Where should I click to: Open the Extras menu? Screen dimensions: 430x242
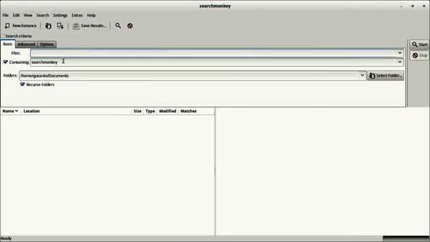(77, 15)
